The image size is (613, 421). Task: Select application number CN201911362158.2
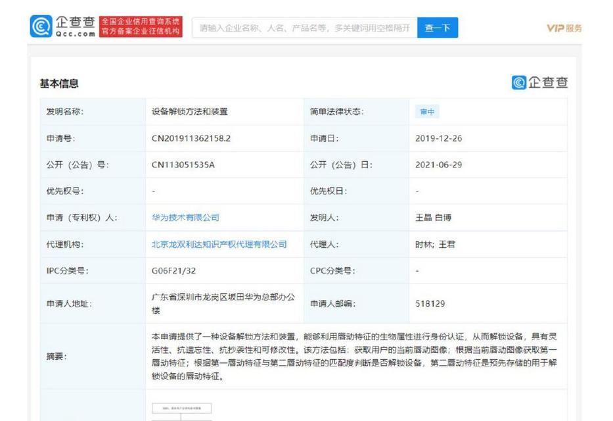pyautogui.click(x=191, y=139)
